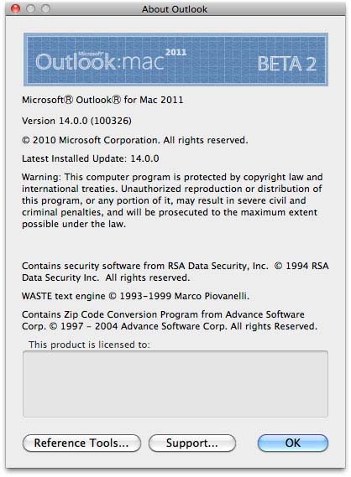
Task: Open the Support button
Action: tap(192, 443)
